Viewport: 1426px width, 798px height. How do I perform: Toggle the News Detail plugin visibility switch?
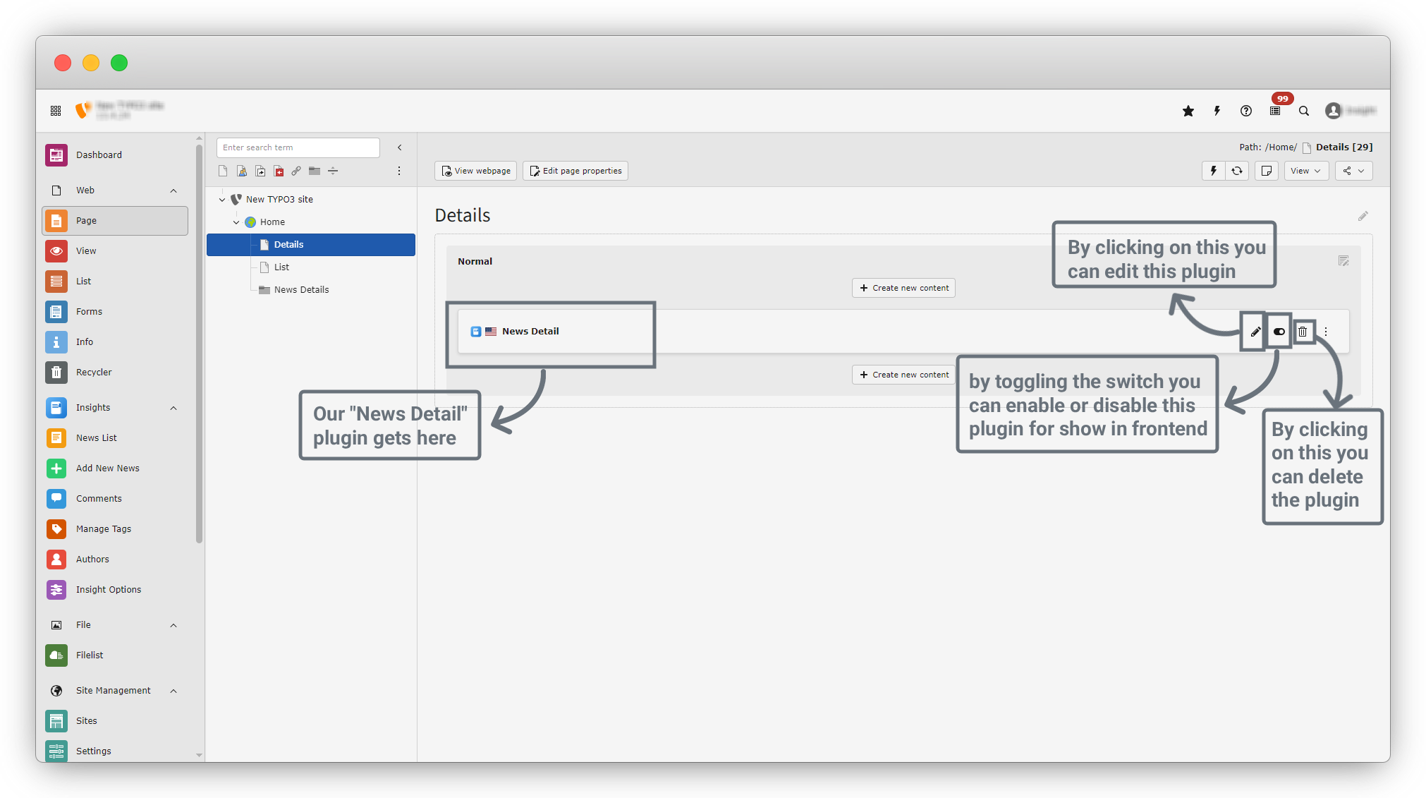pyautogui.click(x=1279, y=332)
